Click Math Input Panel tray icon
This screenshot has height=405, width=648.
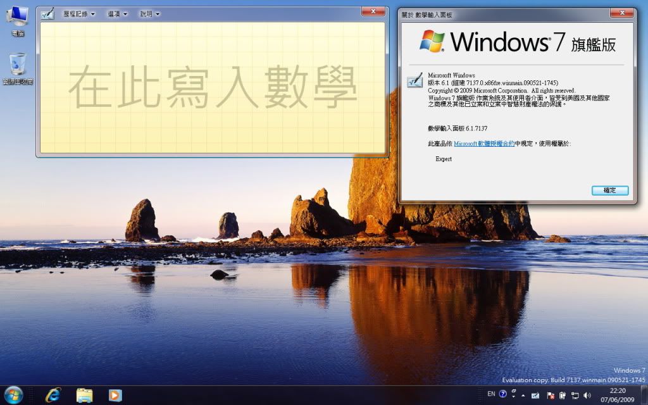[x=535, y=396]
